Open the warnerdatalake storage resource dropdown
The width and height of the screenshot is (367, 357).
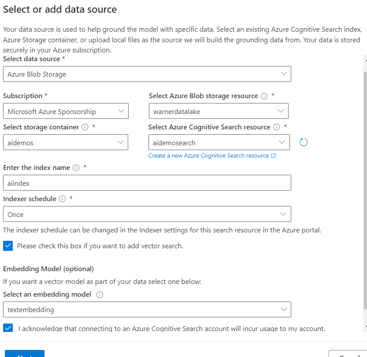(219, 111)
